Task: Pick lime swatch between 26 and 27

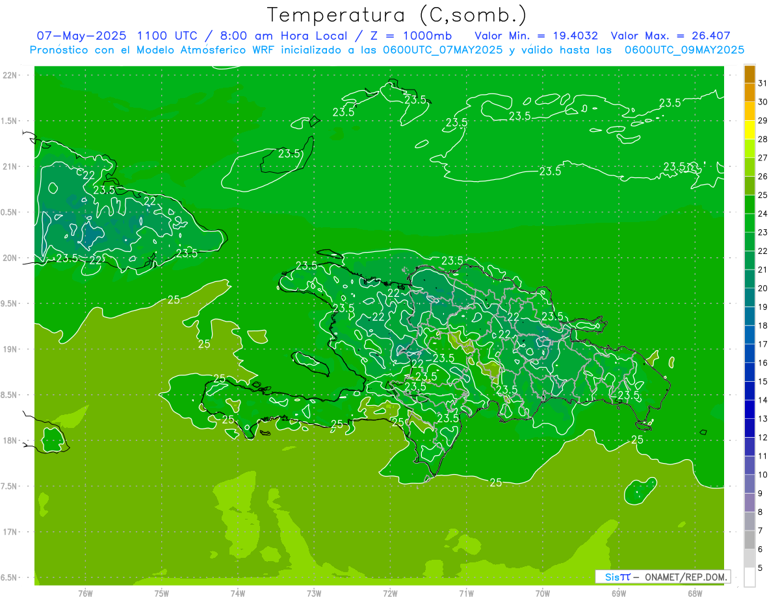Action: (x=749, y=168)
